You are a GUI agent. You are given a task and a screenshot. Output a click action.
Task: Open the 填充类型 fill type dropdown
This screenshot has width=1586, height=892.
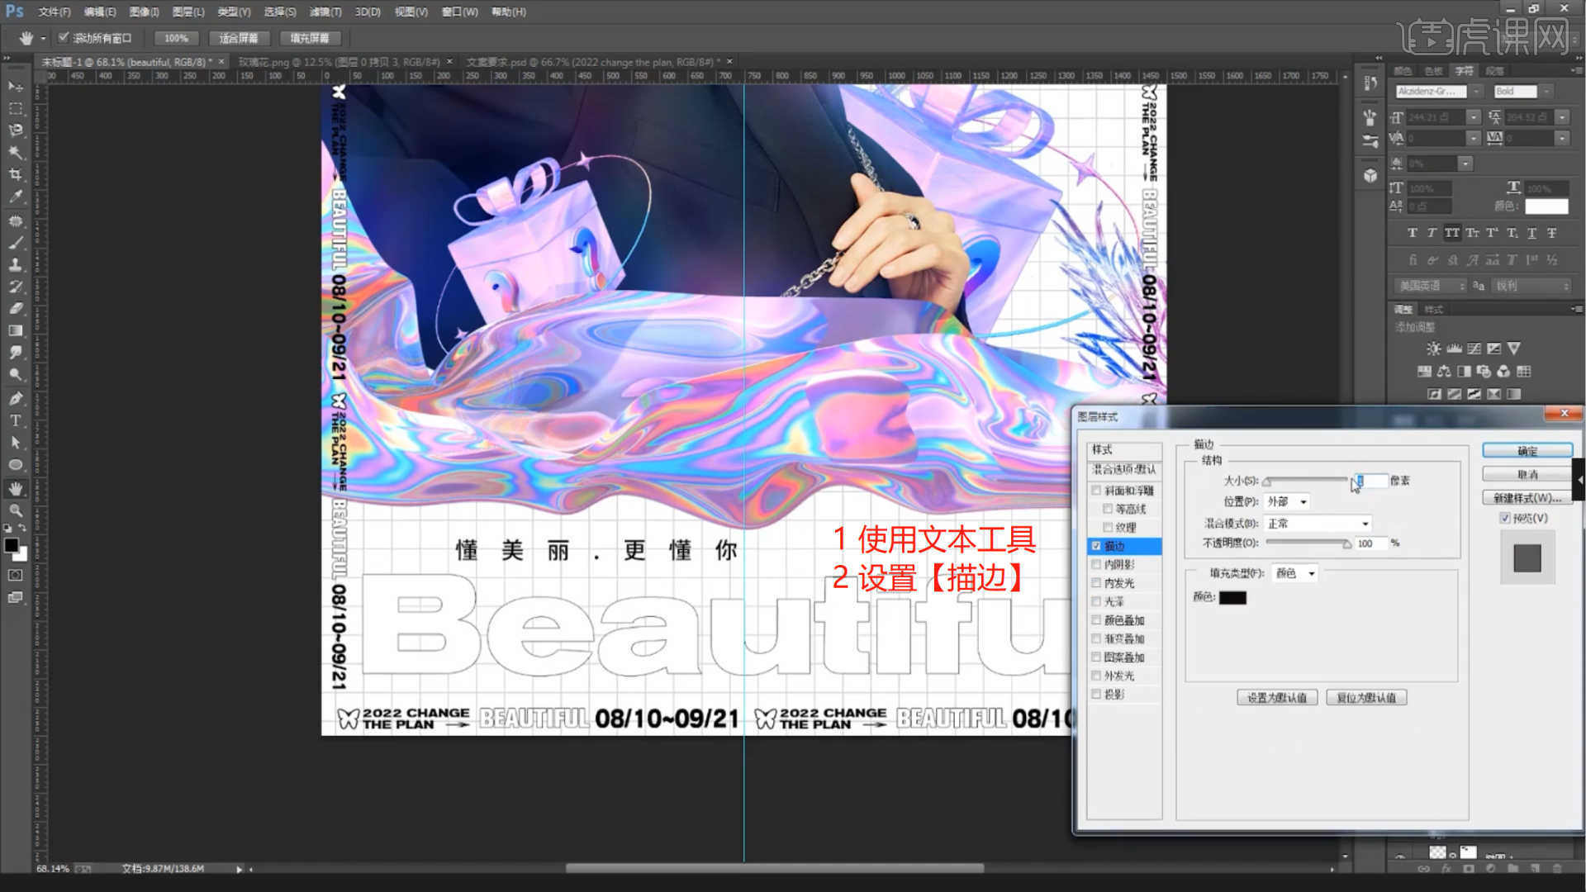pos(1294,573)
